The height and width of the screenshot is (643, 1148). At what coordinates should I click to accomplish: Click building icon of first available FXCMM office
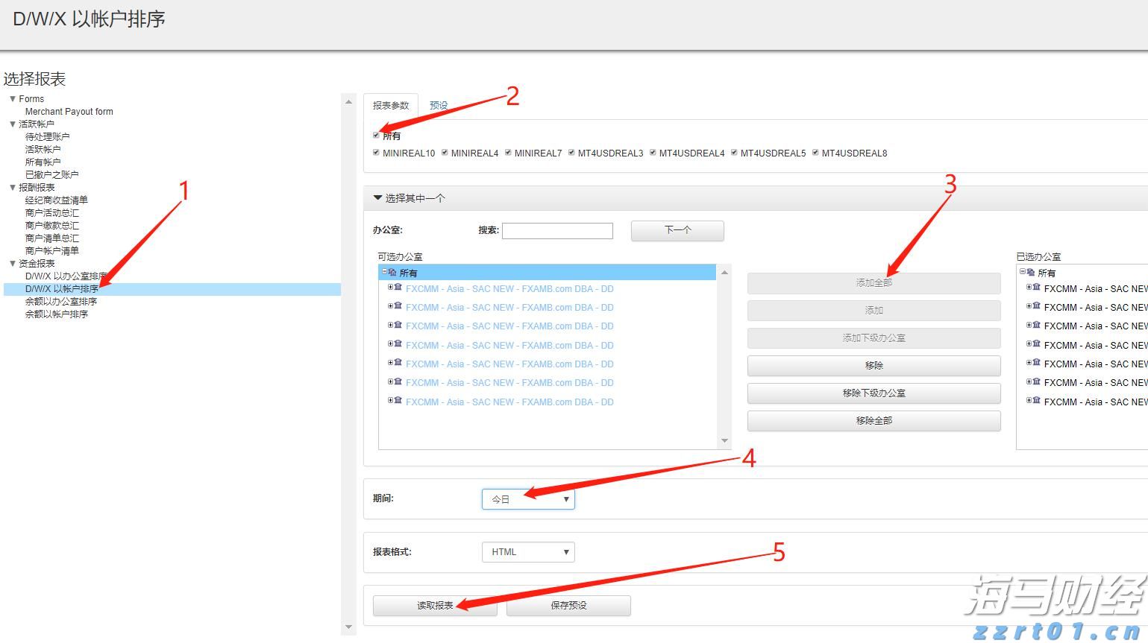398,288
